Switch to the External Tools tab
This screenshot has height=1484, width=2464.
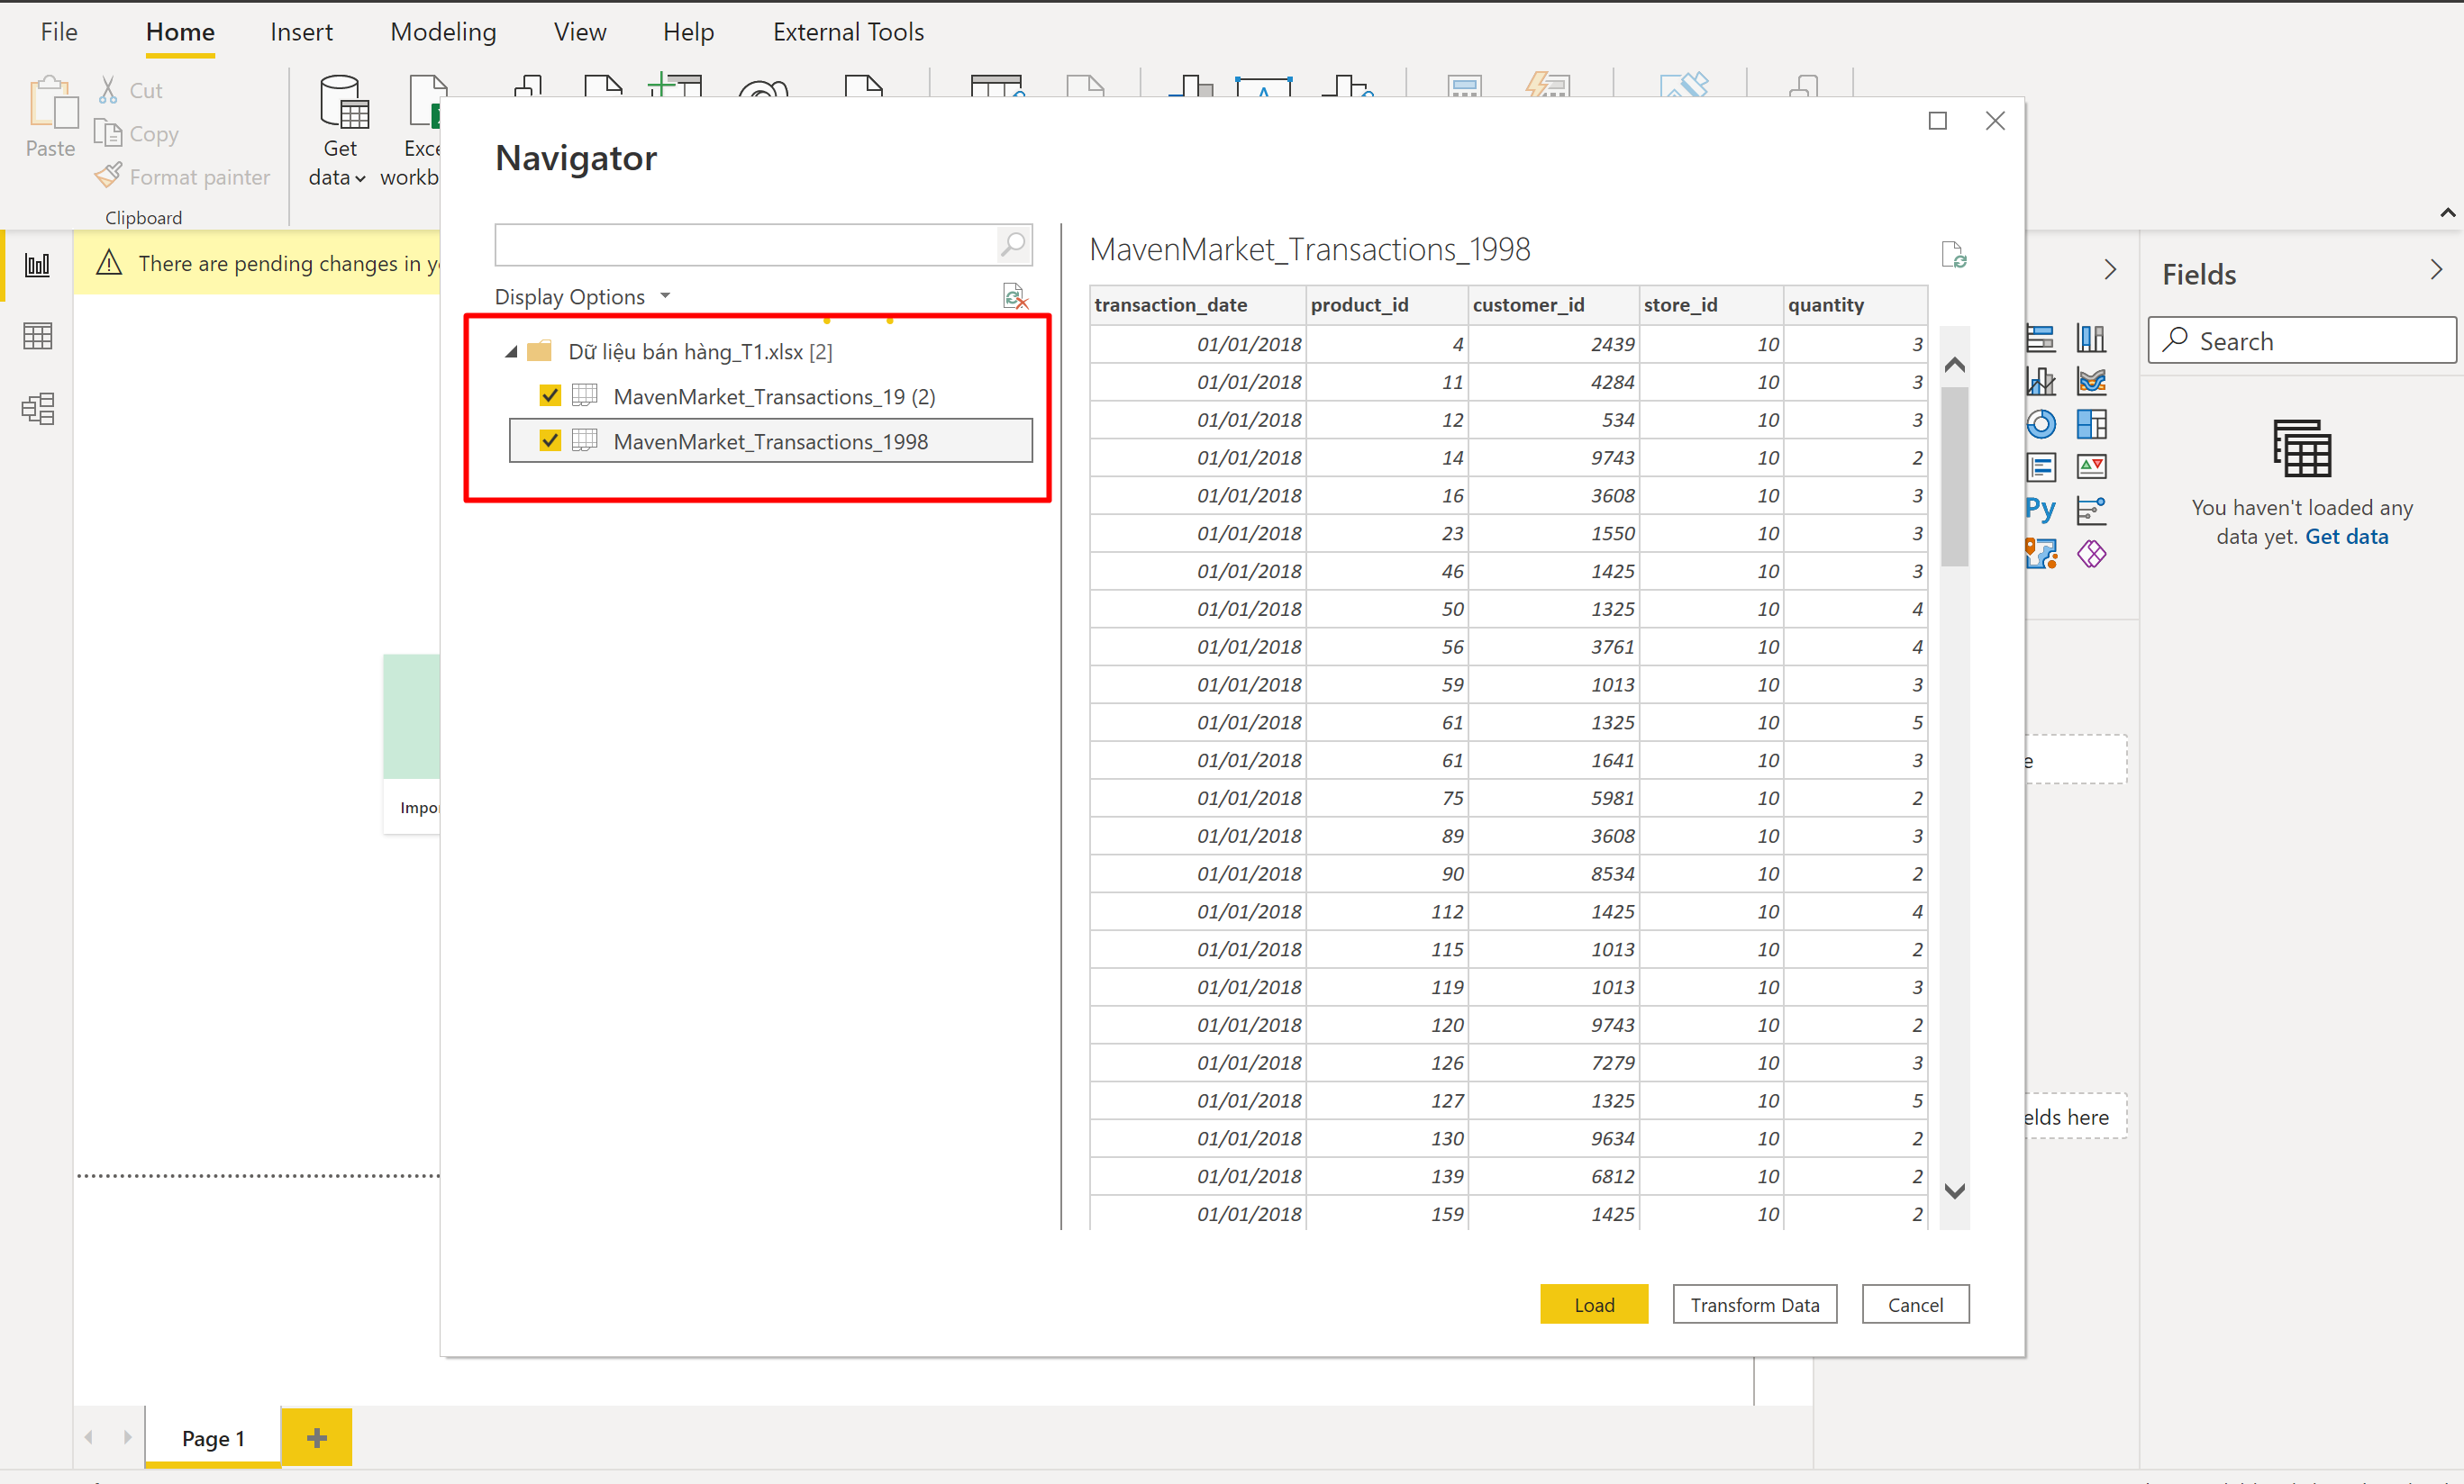pyautogui.click(x=848, y=32)
